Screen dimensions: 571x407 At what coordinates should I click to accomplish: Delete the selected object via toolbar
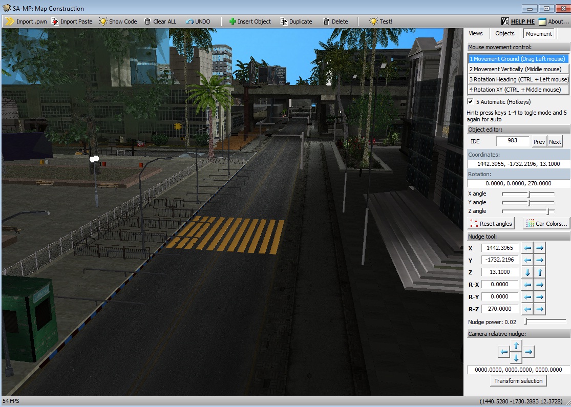(x=336, y=22)
